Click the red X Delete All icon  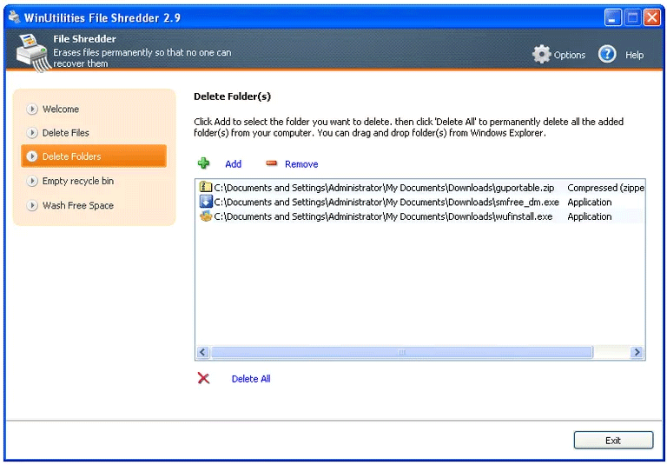click(x=204, y=378)
